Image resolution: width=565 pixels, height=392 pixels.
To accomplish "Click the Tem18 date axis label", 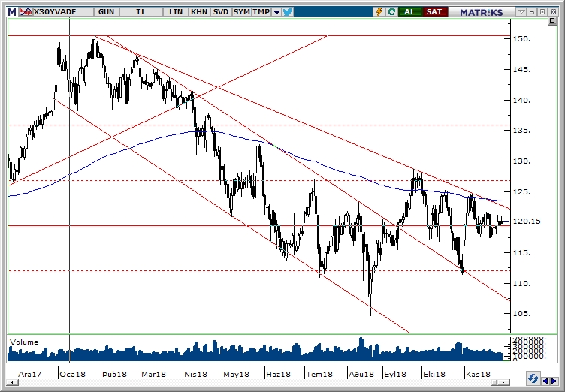I will (x=319, y=374).
